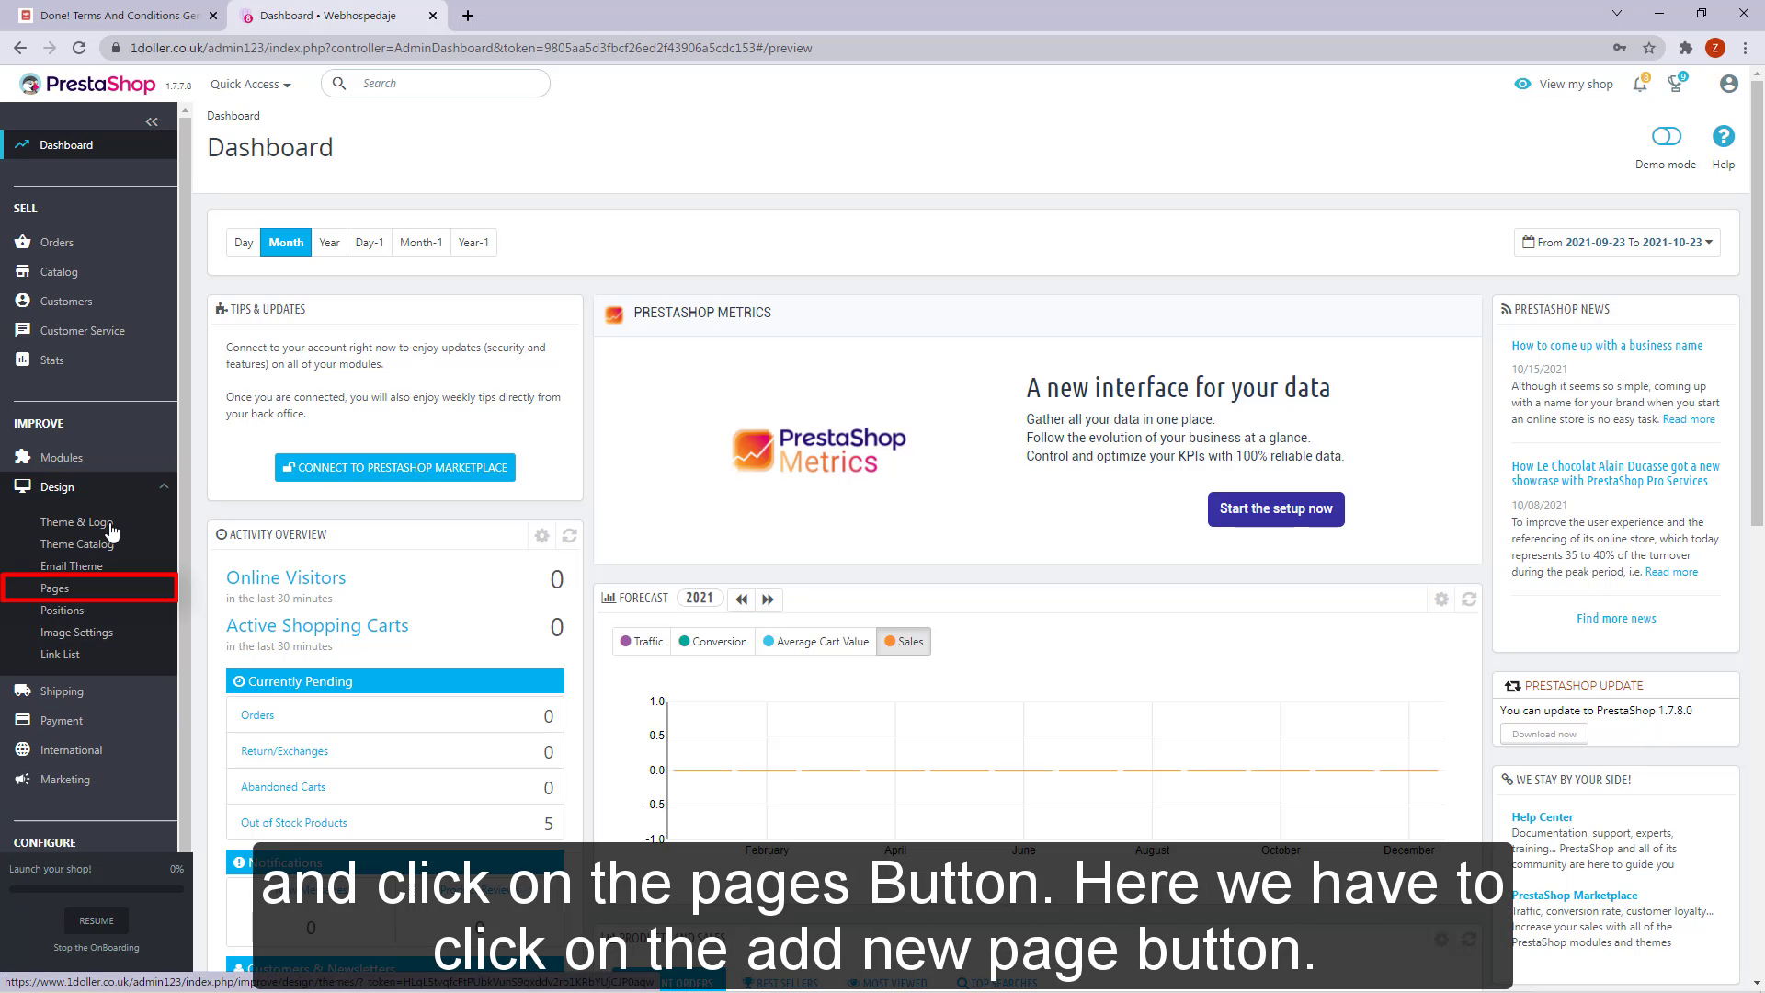The height and width of the screenshot is (993, 1765).
Task: Toggle Sales series in forecast
Action: pyautogui.click(x=904, y=642)
